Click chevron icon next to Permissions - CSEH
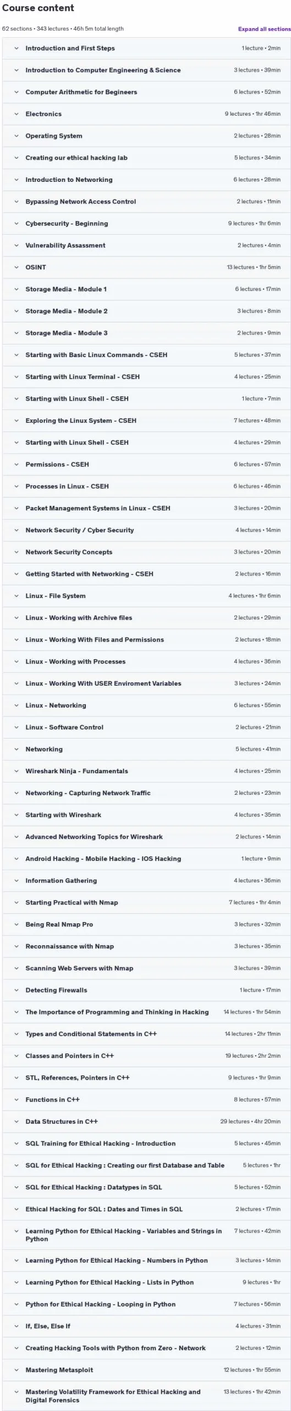This screenshot has width=291, height=1411. pyautogui.click(x=17, y=465)
